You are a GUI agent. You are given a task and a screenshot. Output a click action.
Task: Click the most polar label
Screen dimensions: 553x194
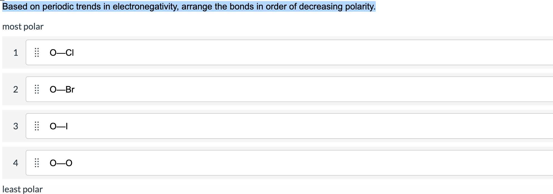tap(23, 26)
